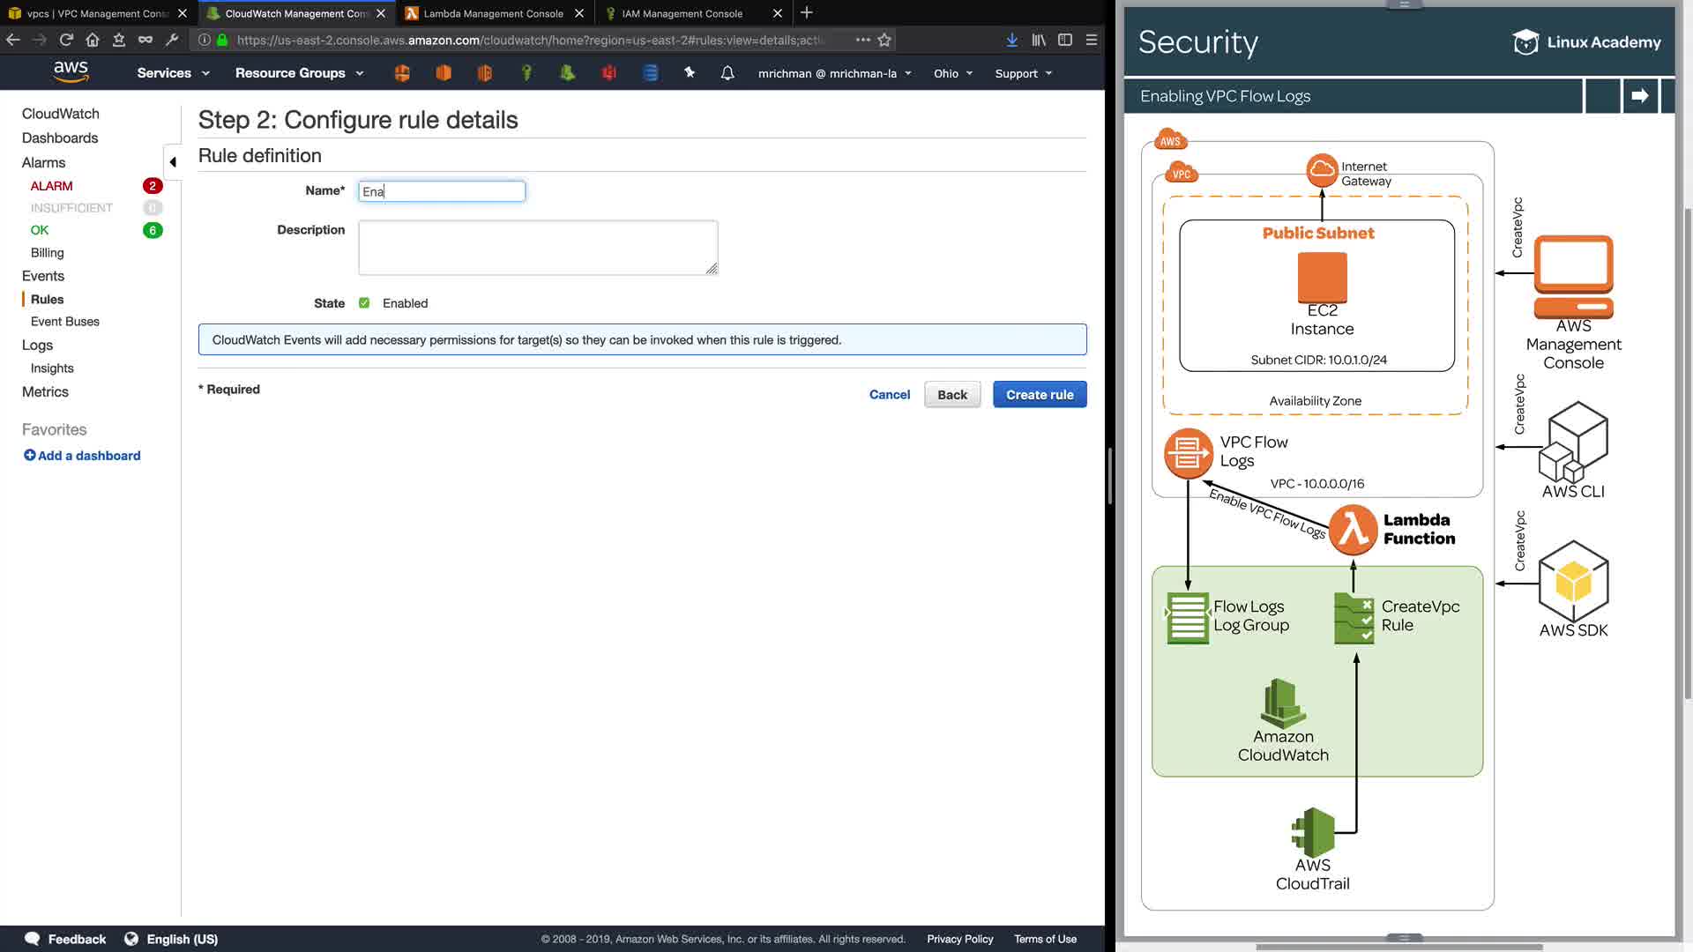Open the browser hamburger menu icon

click(x=1091, y=40)
